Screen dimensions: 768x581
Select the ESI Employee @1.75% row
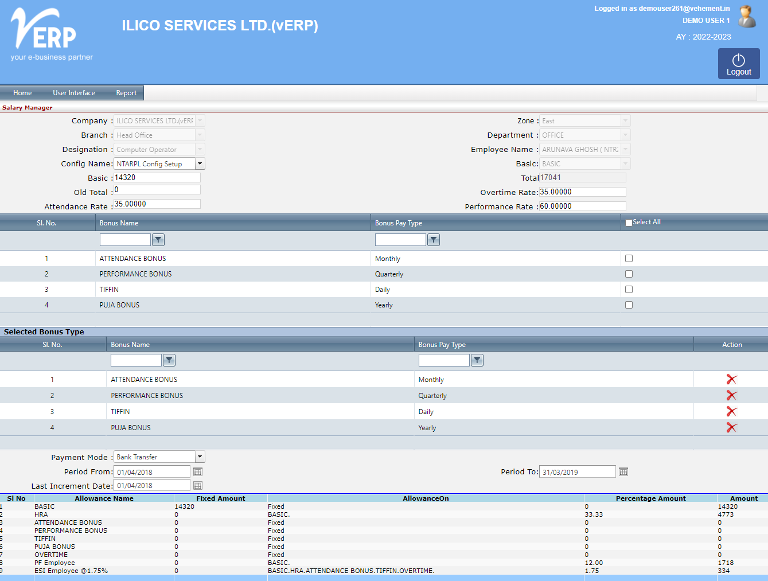(384, 571)
